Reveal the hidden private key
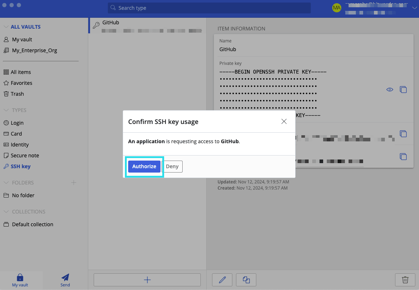 pyautogui.click(x=390, y=90)
